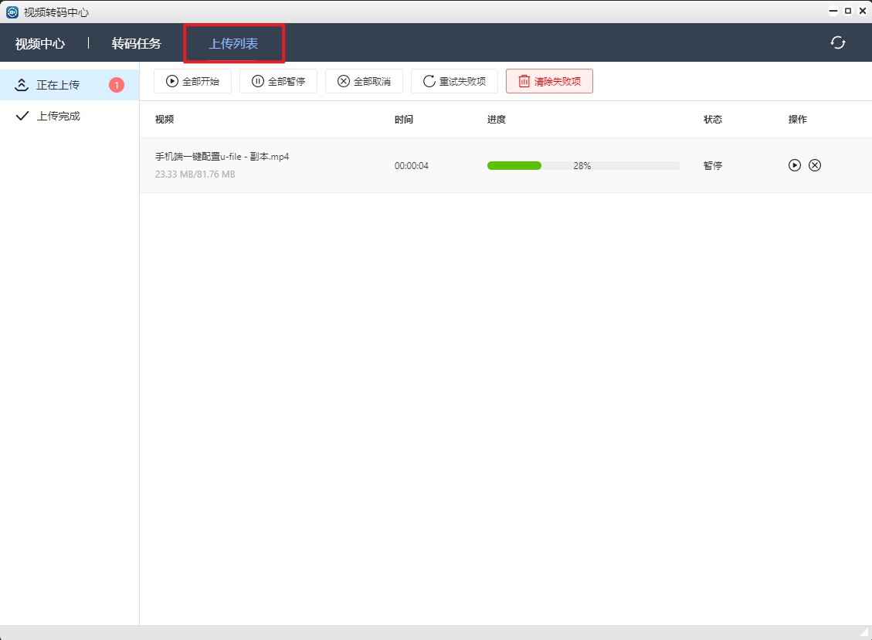The width and height of the screenshot is (872, 640).
Task: Resume upload of 手机端一键配置u-file video
Action: [x=794, y=165]
